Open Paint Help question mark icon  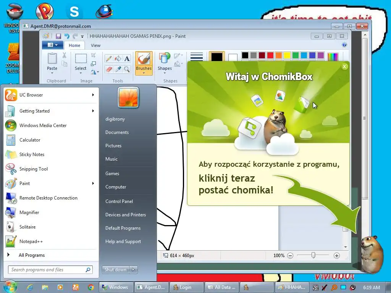point(344,45)
